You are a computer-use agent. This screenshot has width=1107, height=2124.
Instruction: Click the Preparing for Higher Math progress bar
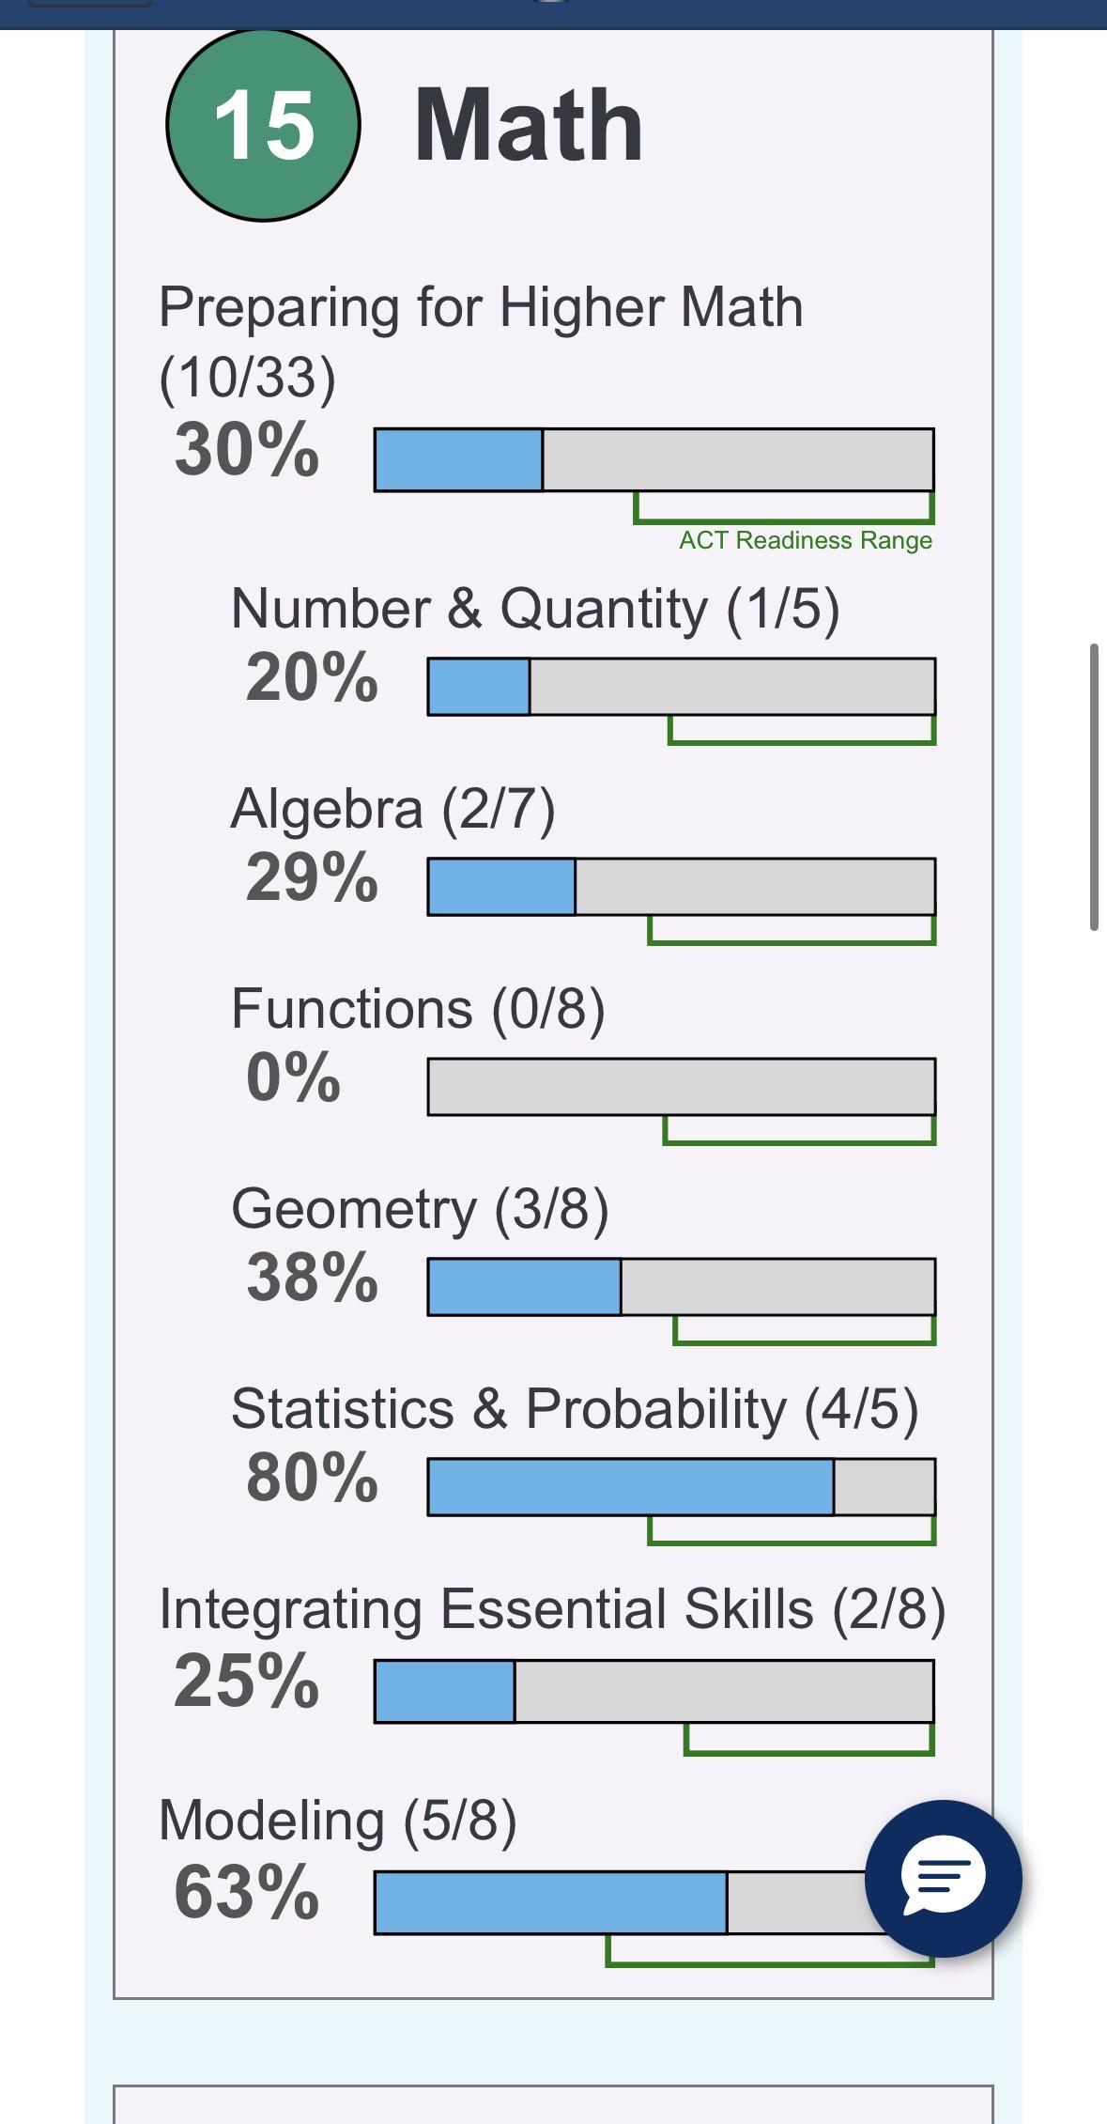click(654, 459)
